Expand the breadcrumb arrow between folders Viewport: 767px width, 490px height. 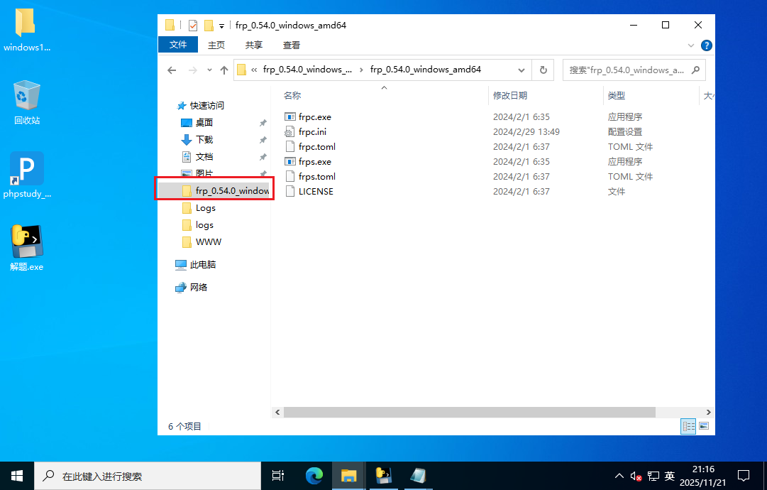(361, 70)
